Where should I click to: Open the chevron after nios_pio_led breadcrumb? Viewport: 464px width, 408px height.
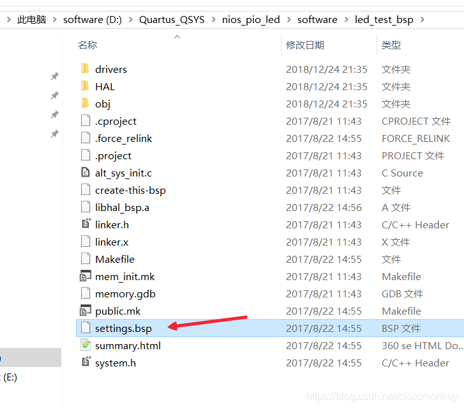pos(289,20)
